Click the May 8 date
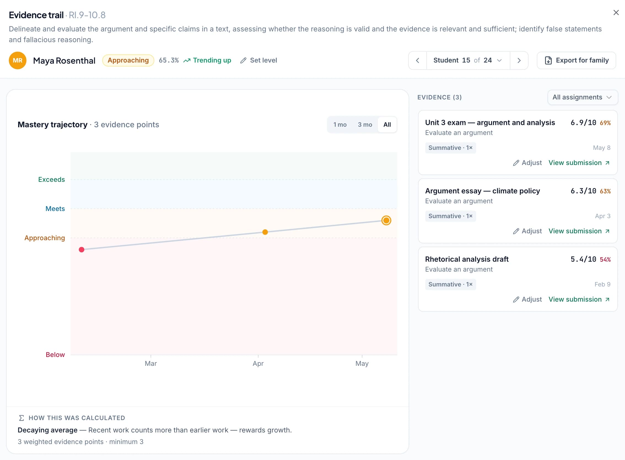This screenshot has height=460, width=625. pyautogui.click(x=602, y=148)
